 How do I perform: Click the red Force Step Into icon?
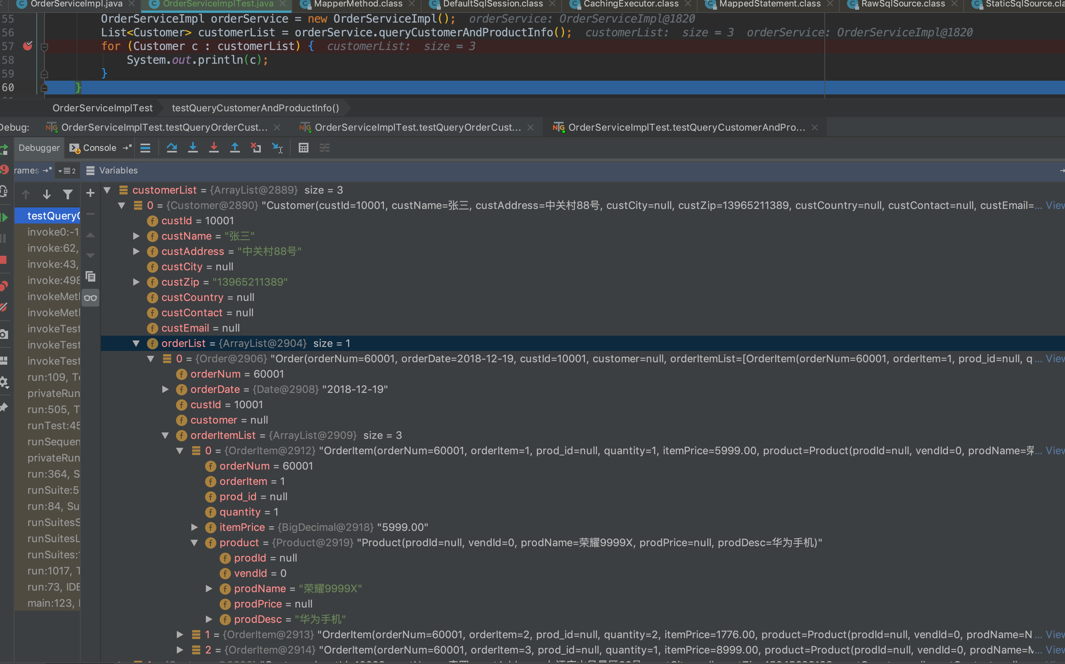[x=214, y=148]
